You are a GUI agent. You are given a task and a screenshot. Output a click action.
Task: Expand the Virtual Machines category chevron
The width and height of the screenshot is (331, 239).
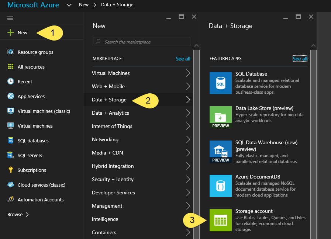pos(188,73)
